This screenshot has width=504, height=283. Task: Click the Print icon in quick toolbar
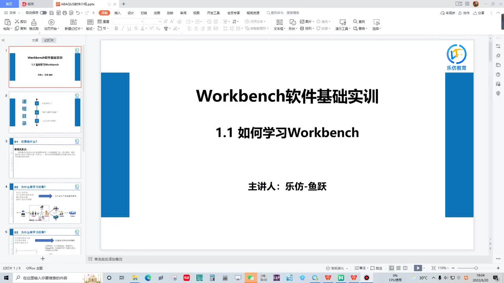(x=65, y=13)
